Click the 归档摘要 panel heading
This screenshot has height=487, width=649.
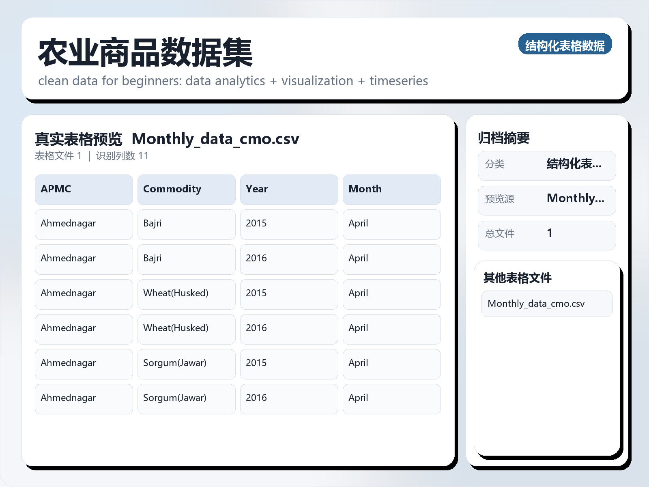(x=503, y=138)
